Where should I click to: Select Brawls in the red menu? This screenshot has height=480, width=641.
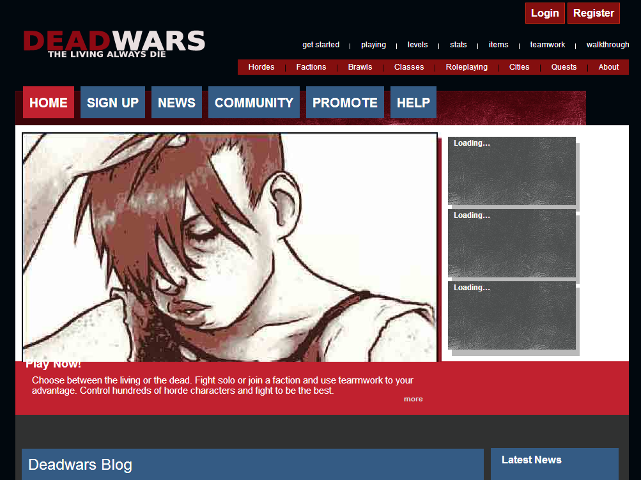point(360,67)
